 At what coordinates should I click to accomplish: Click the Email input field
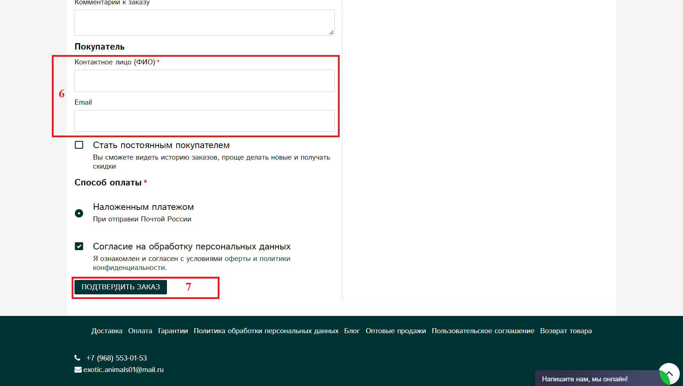pyautogui.click(x=204, y=121)
